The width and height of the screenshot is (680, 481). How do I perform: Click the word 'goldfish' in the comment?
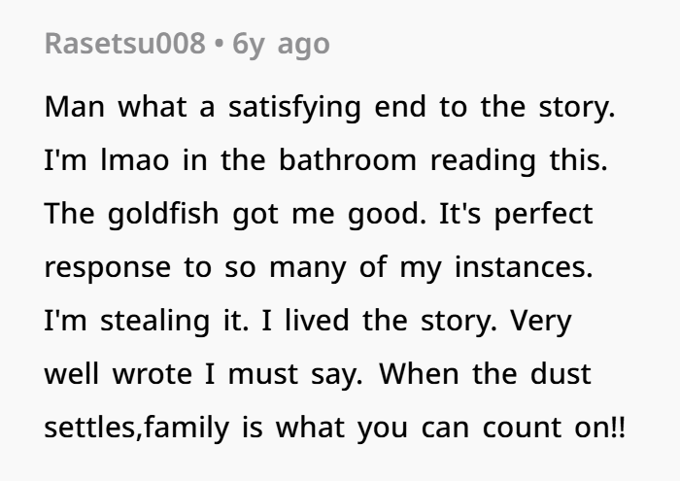pos(163,214)
